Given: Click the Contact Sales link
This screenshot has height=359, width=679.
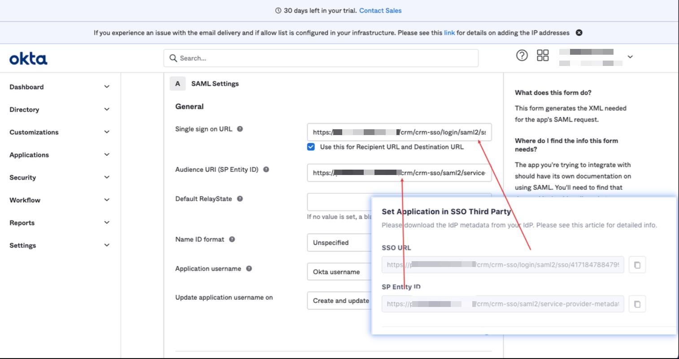Looking at the screenshot, I should [380, 10].
